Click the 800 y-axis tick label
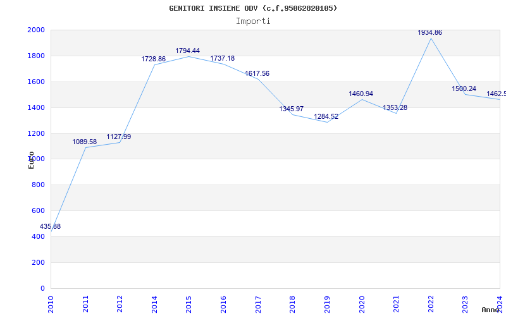Viewport: 506px width, 316px height. pyautogui.click(x=39, y=185)
